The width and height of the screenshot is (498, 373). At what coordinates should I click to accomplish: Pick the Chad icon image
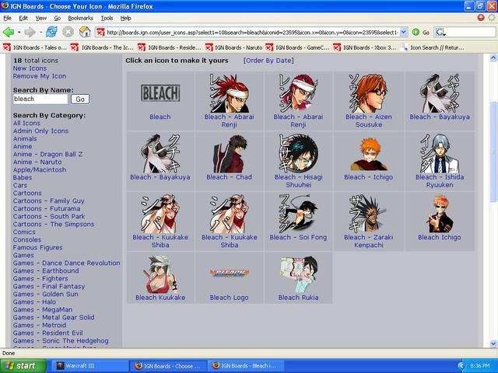[x=229, y=154]
